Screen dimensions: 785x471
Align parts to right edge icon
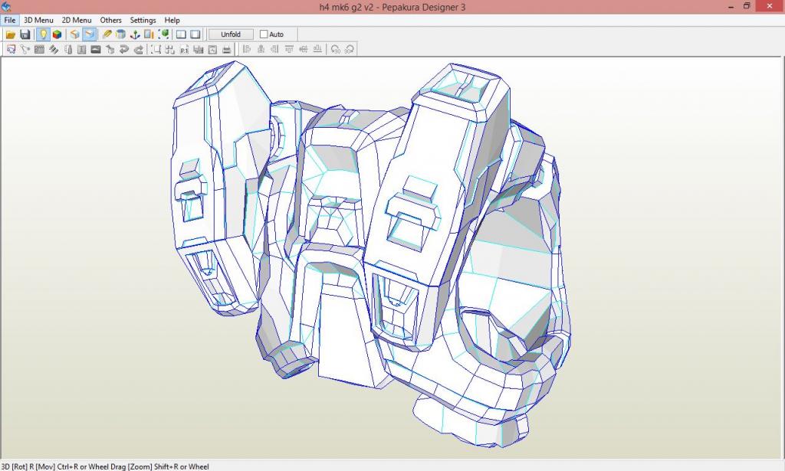pyautogui.click(x=275, y=49)
